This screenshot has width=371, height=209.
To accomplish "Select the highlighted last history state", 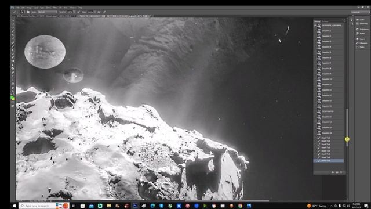I will [329, 161].
